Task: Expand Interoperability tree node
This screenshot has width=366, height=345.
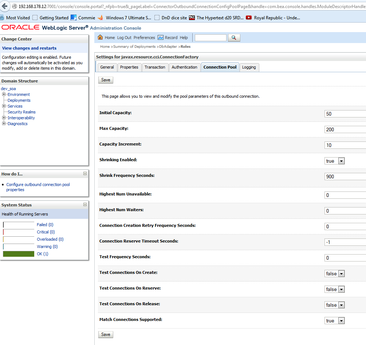Action: tap(4, 118)
